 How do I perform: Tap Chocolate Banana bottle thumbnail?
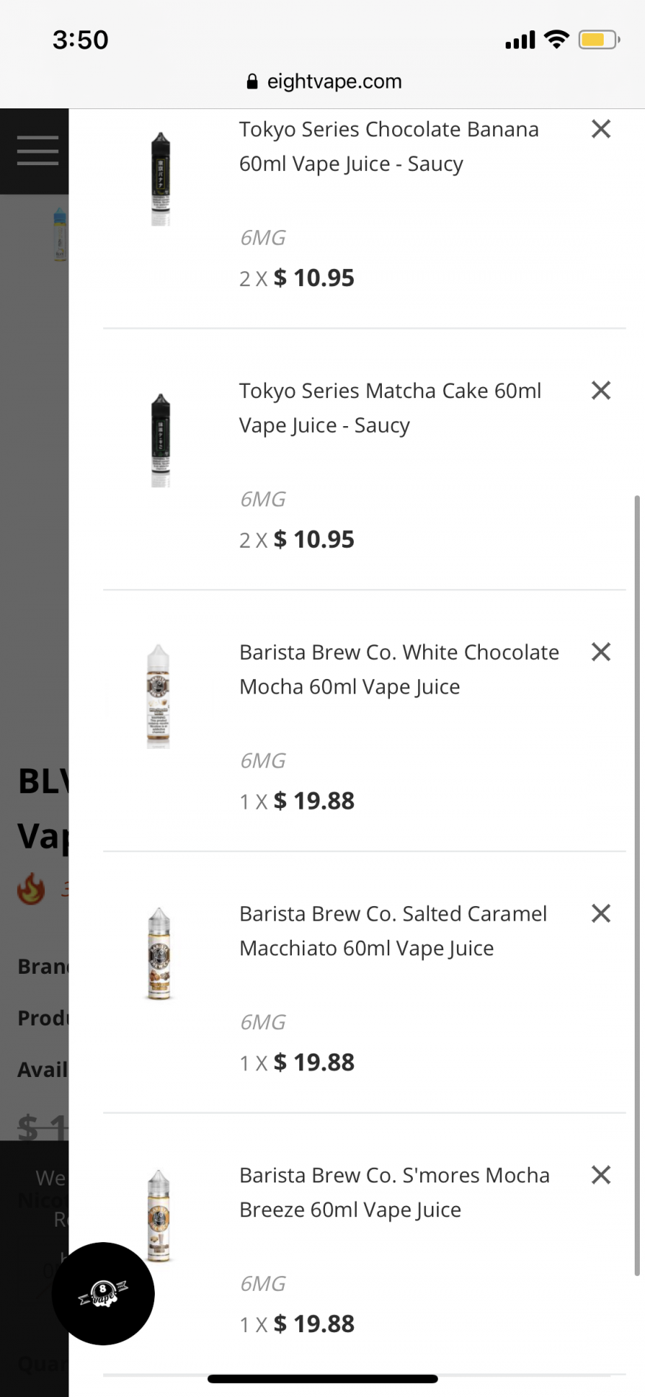(x=161, y=178)
